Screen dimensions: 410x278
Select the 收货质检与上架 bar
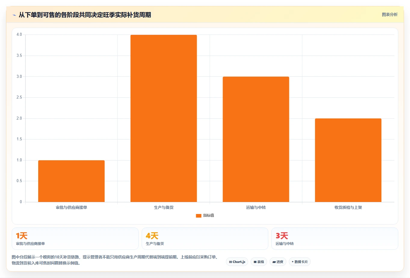348,160
